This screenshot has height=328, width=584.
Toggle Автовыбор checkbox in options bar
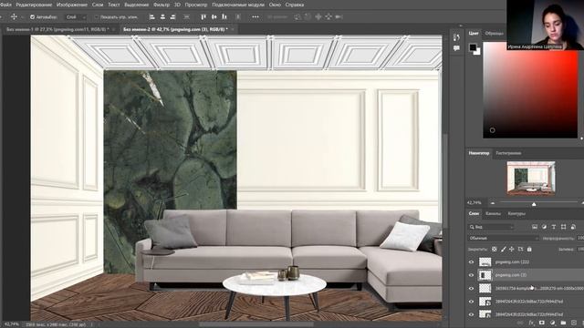pyautogui.click(x=33, y=17)
